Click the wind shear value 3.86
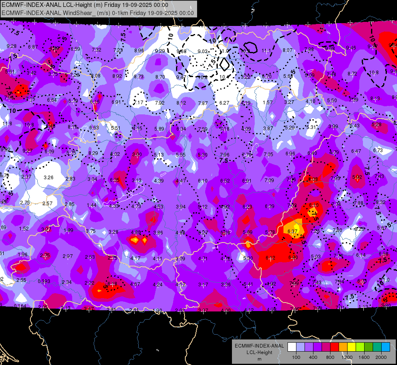Image resolution: width=397 pixels, height=365 pixels. [158, 232]
